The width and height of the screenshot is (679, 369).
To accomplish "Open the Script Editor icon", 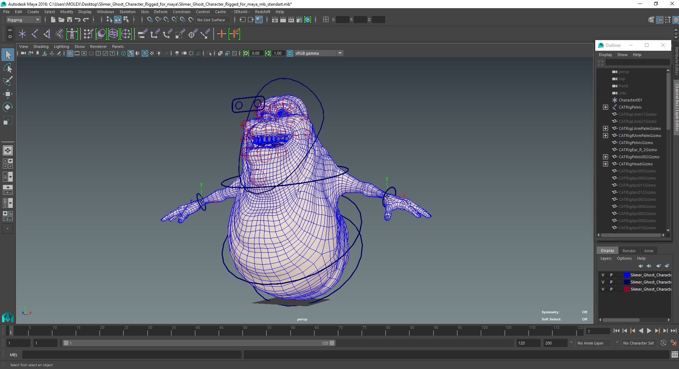I will coord(674,354).
